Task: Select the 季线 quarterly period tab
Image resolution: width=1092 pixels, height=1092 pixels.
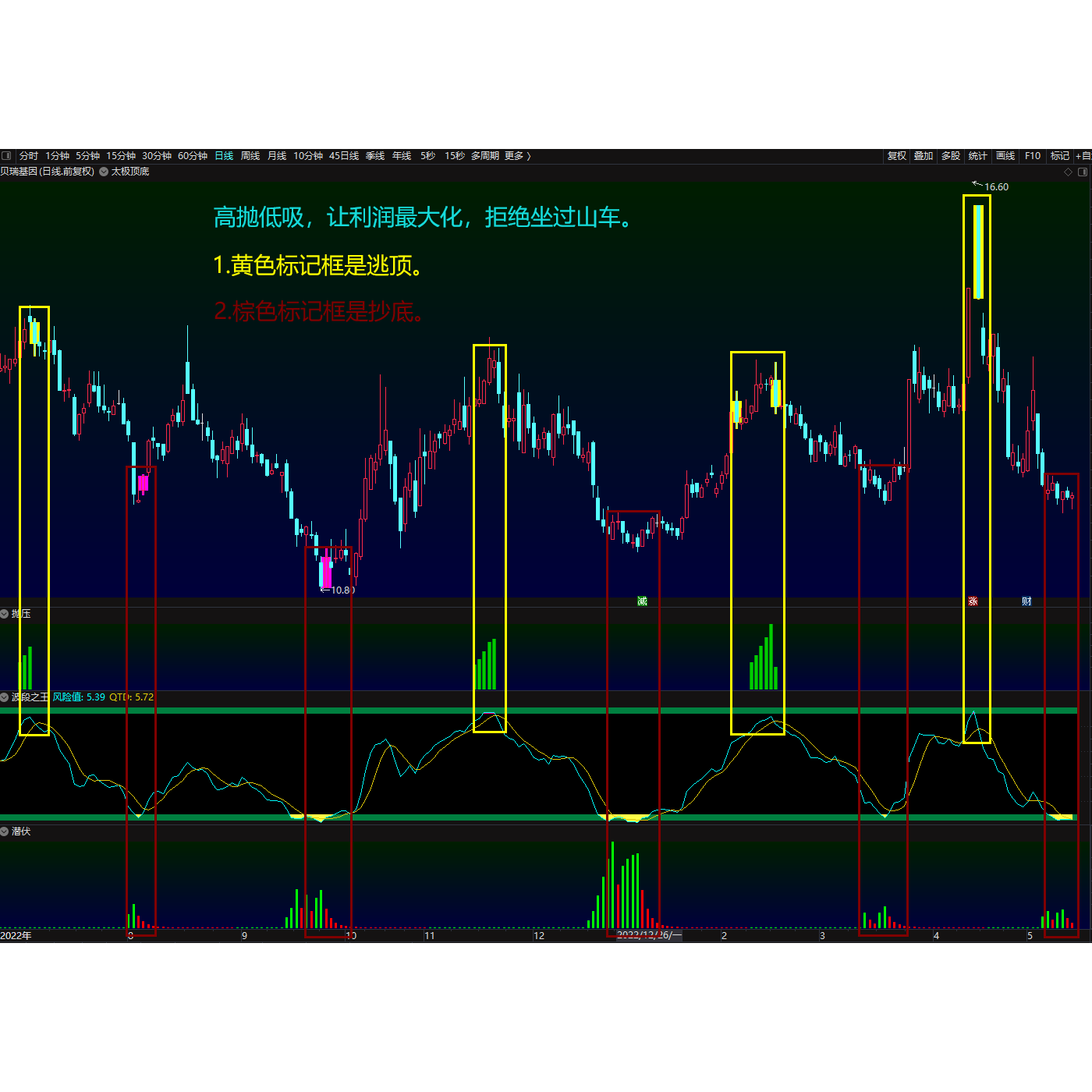Action: coord(375,156)
